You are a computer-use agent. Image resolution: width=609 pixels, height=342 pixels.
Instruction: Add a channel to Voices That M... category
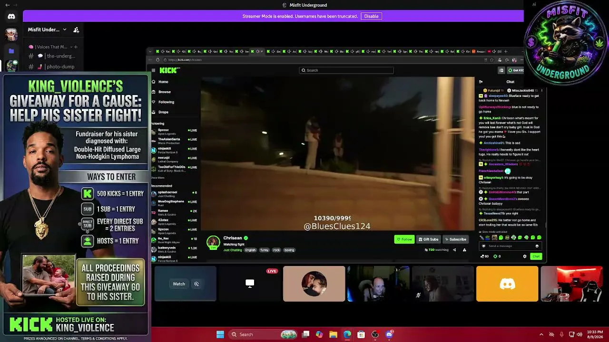[x=76, y=47]
